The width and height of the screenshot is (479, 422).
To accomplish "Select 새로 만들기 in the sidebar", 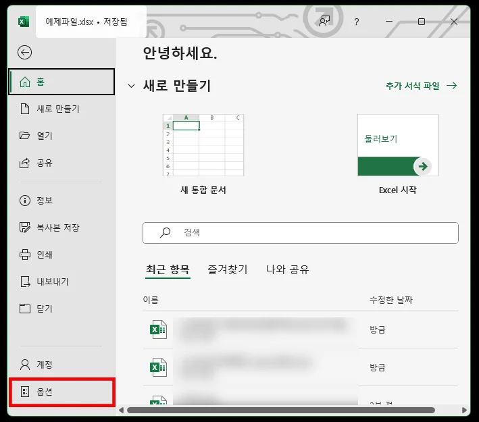I will 61,109.
